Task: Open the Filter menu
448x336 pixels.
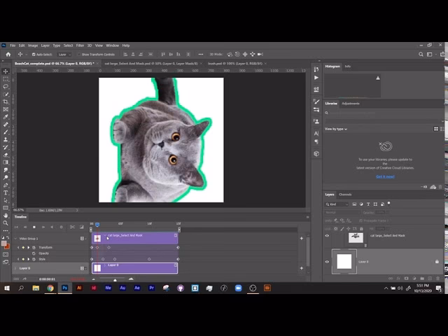Action: click(x=80, y=45)
